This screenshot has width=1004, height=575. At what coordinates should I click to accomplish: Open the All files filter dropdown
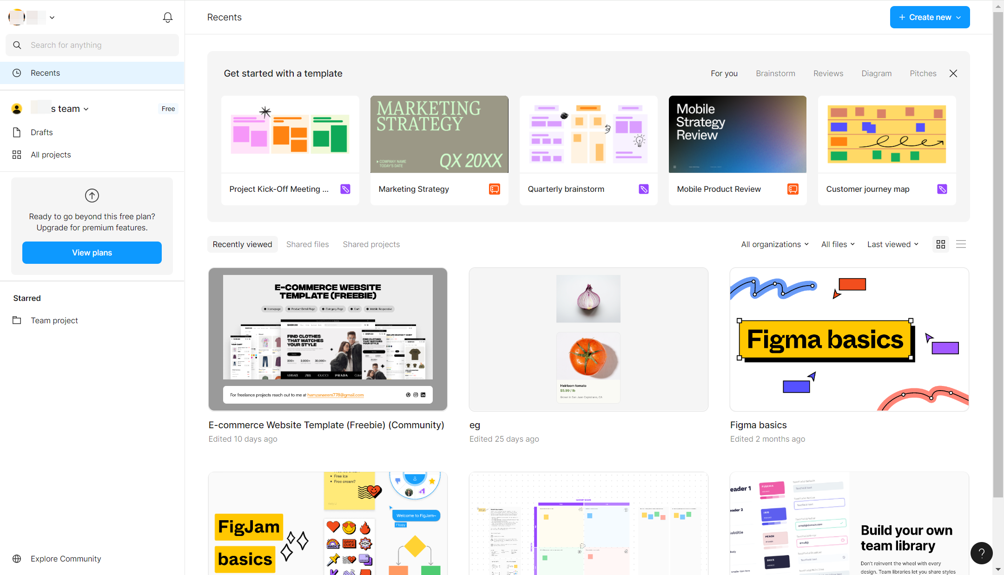pos(838,244)
